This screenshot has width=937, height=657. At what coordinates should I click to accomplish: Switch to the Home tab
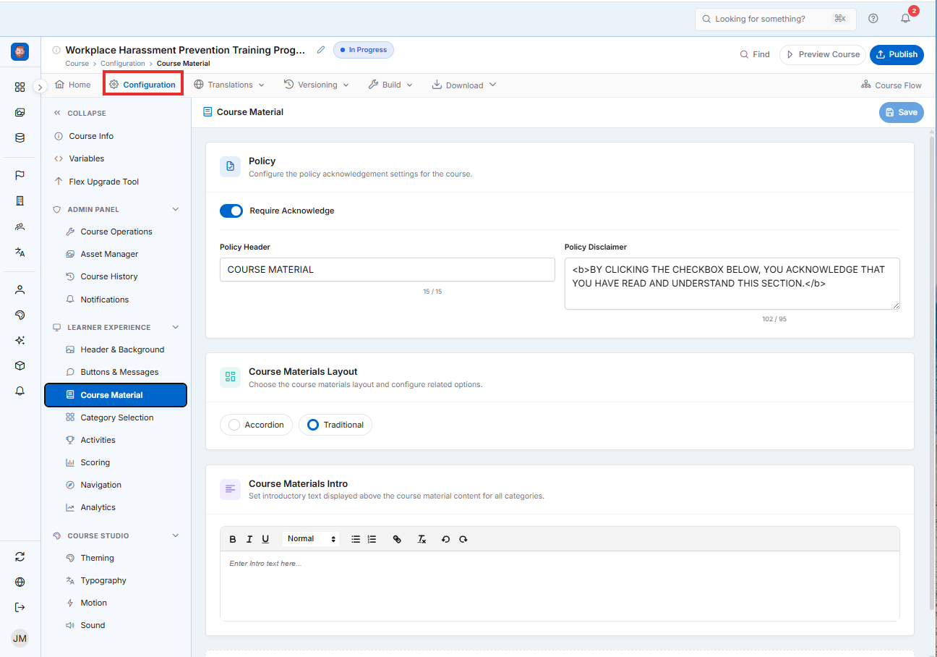pyautogui.click(x=72, y=85)
